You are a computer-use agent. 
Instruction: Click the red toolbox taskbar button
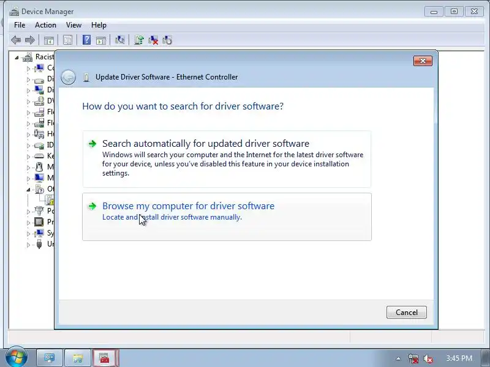(105, 358)
